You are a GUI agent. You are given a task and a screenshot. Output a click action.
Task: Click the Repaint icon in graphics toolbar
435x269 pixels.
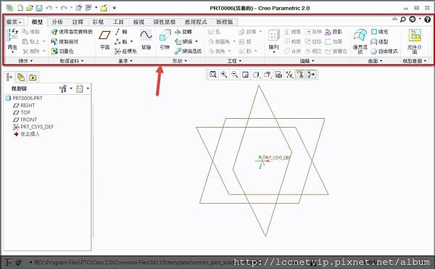[x=246, y=75]
